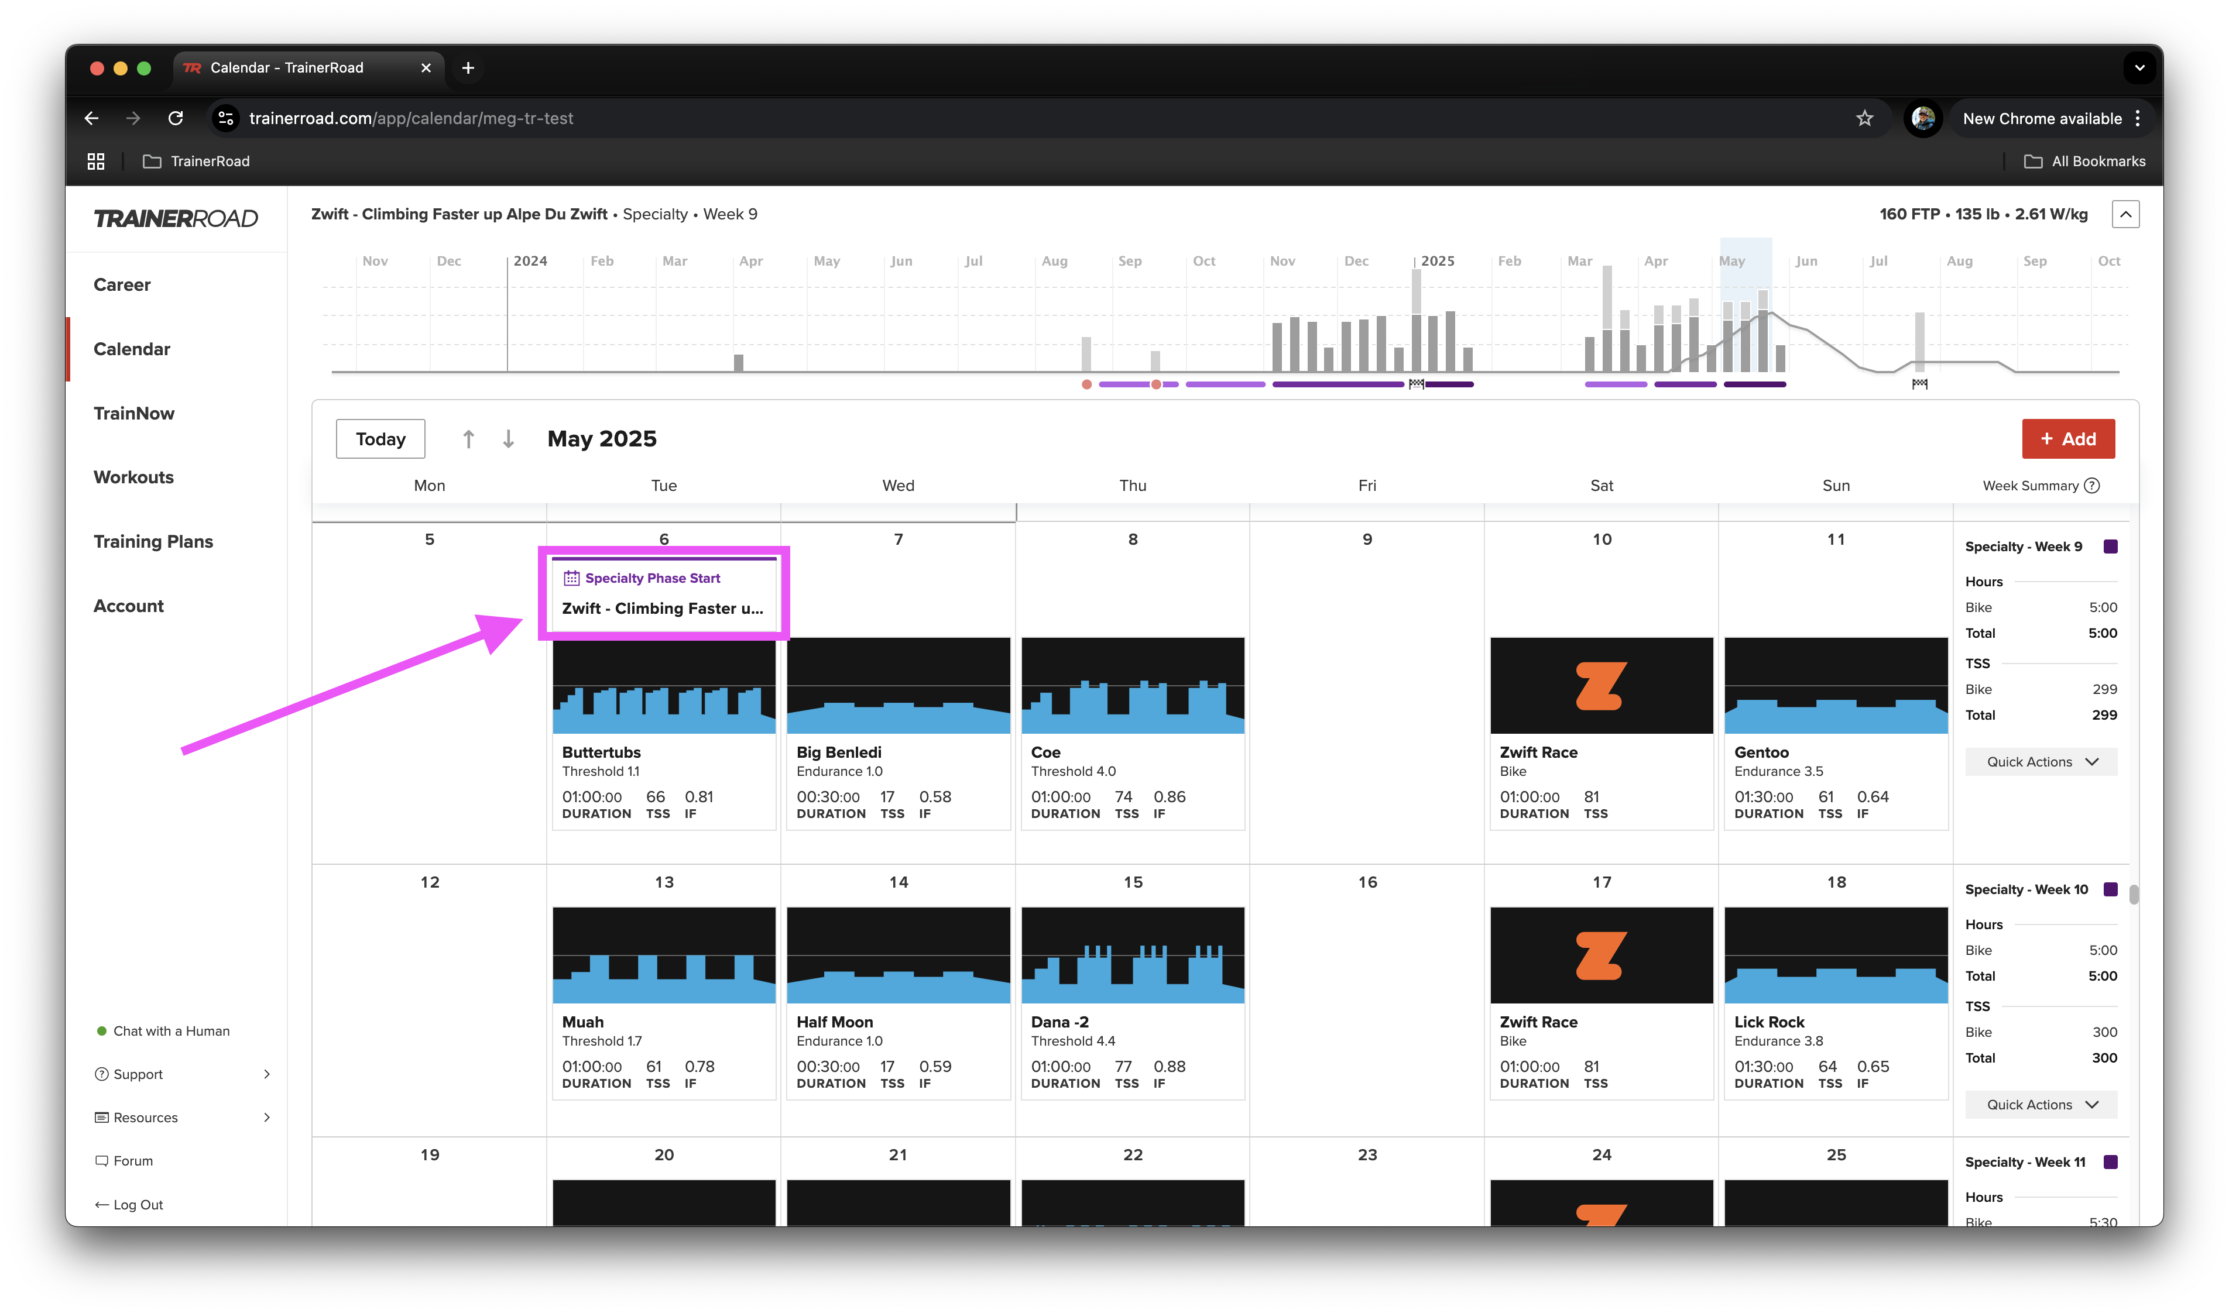The height and width of the screenshot is (1313, 2229).
Task: Open the Muah Threshold 1.7 workout
Action: (x=664, y=1003)
